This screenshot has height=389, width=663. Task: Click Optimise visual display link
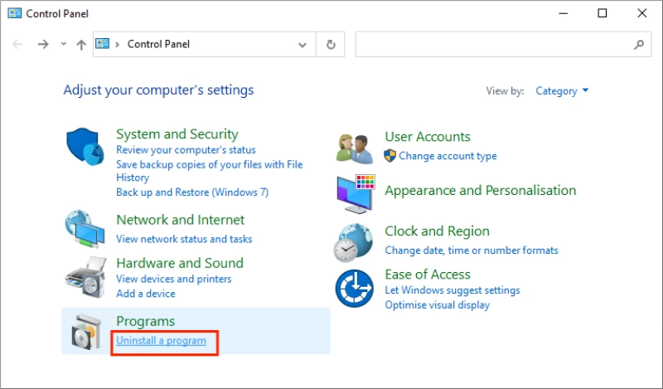point(438,305)
